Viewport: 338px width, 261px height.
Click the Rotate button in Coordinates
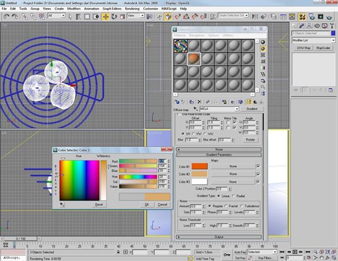coord(251,140)
